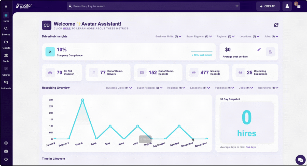Open the help question mark icon
This screenshot has width=307, height=166.
coord(6,159)
